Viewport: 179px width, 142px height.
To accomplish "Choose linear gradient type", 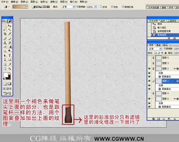I will click(x=34, y=7).
